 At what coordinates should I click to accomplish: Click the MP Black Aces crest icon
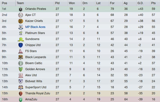pyautogui.click(x=21, y=27)
